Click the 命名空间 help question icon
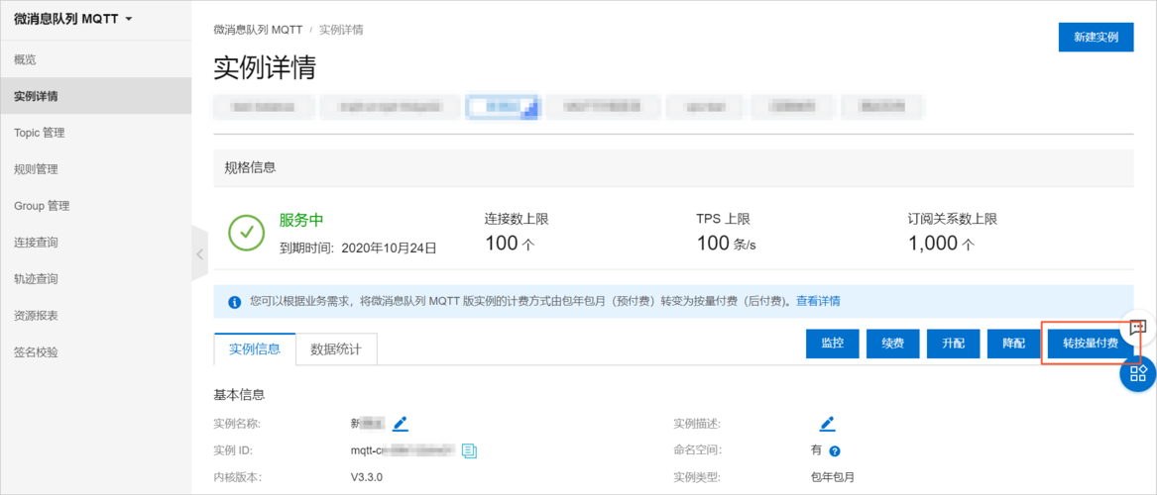This screenshot has width=1157, height=495. pos(835,450)
